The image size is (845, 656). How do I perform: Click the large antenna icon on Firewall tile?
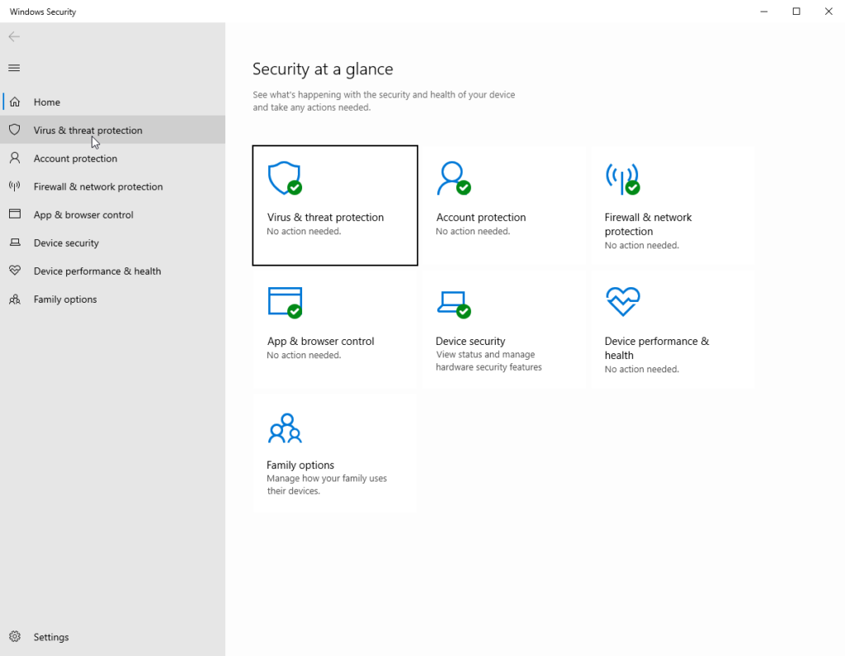point(623,179)
